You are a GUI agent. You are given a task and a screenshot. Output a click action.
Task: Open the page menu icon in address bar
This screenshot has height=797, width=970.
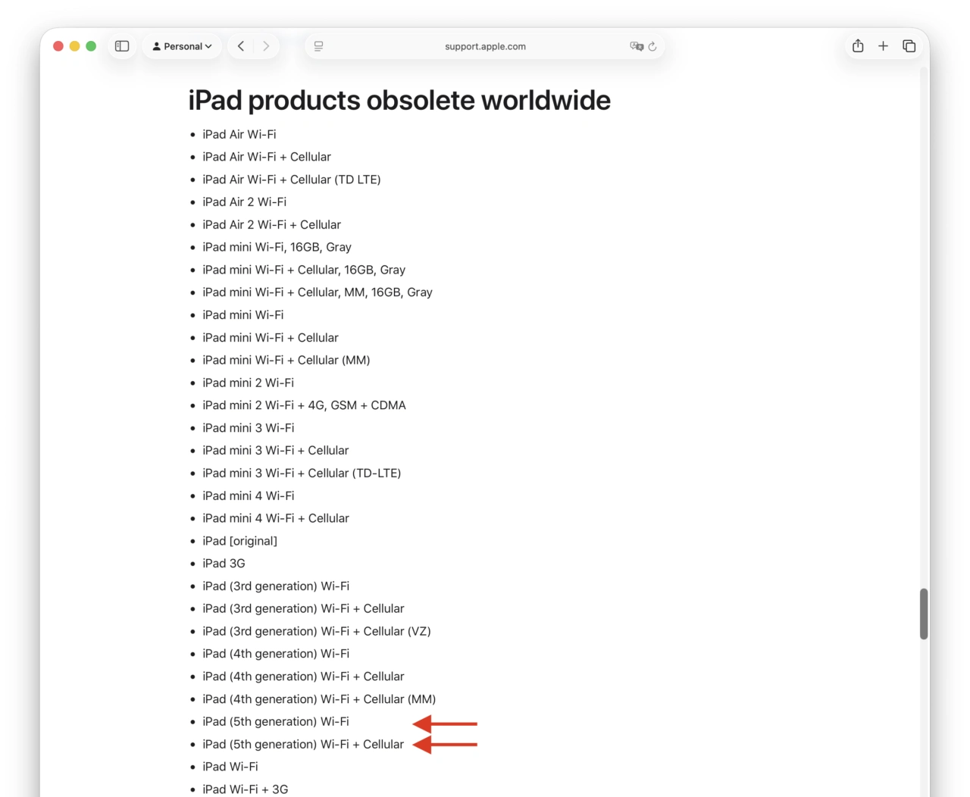[x=319, y=46]
